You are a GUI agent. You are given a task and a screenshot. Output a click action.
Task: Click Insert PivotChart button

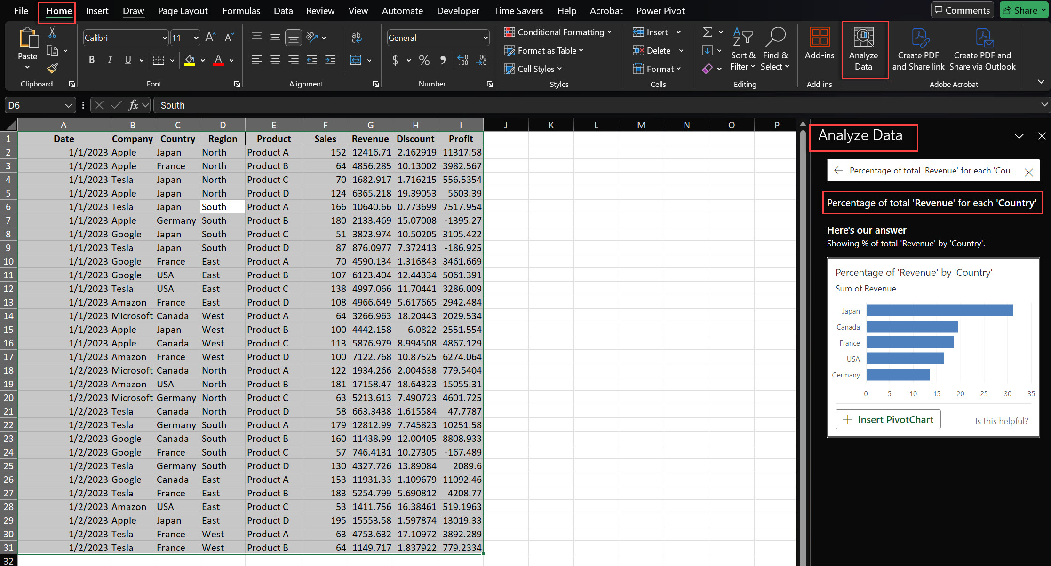(888, 419)
